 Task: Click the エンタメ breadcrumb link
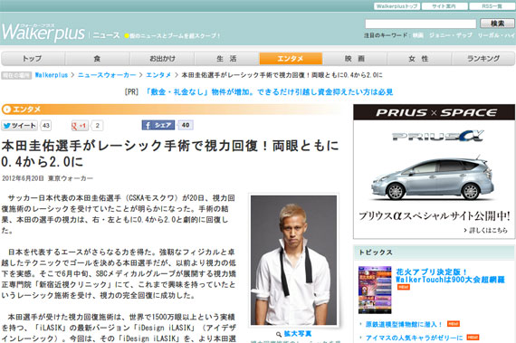click(x=158, y=75)
